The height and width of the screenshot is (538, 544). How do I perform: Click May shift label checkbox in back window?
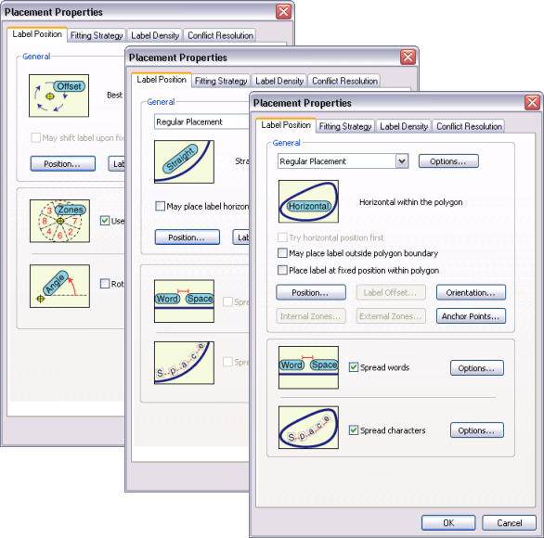(35, 138)
